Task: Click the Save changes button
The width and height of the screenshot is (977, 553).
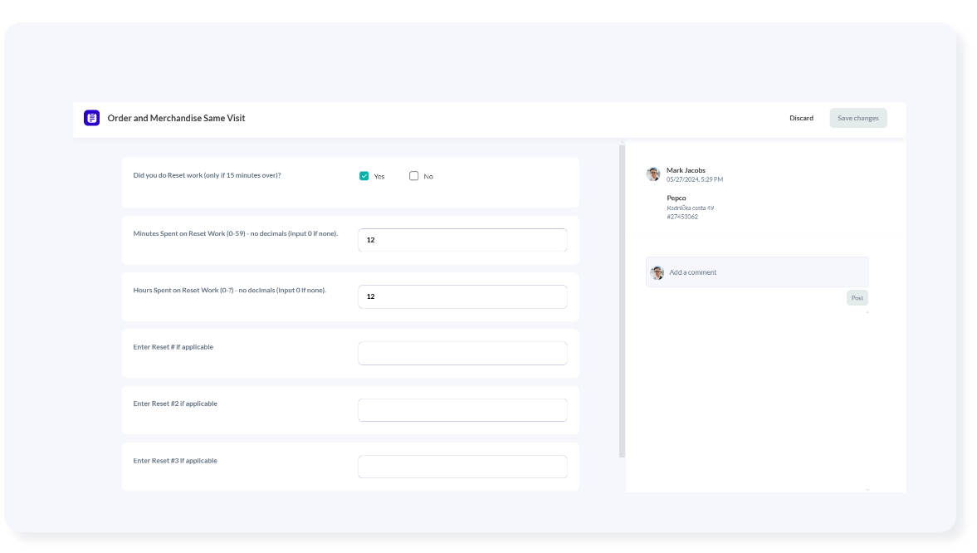Action: click(x=858, y=118)
